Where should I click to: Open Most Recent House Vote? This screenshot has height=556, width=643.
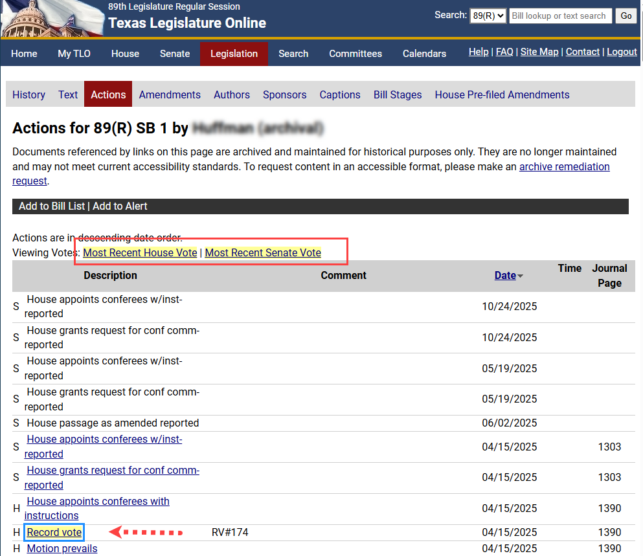[139, 252]
